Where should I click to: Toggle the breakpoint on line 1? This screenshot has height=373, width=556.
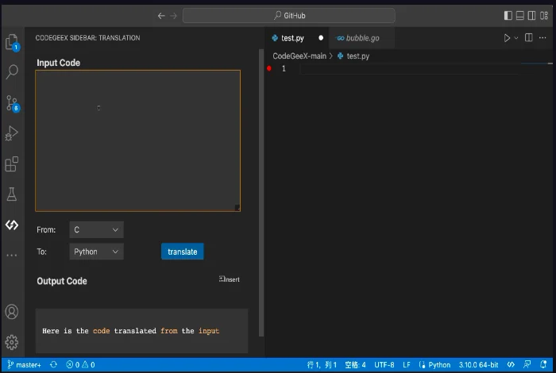269,69
